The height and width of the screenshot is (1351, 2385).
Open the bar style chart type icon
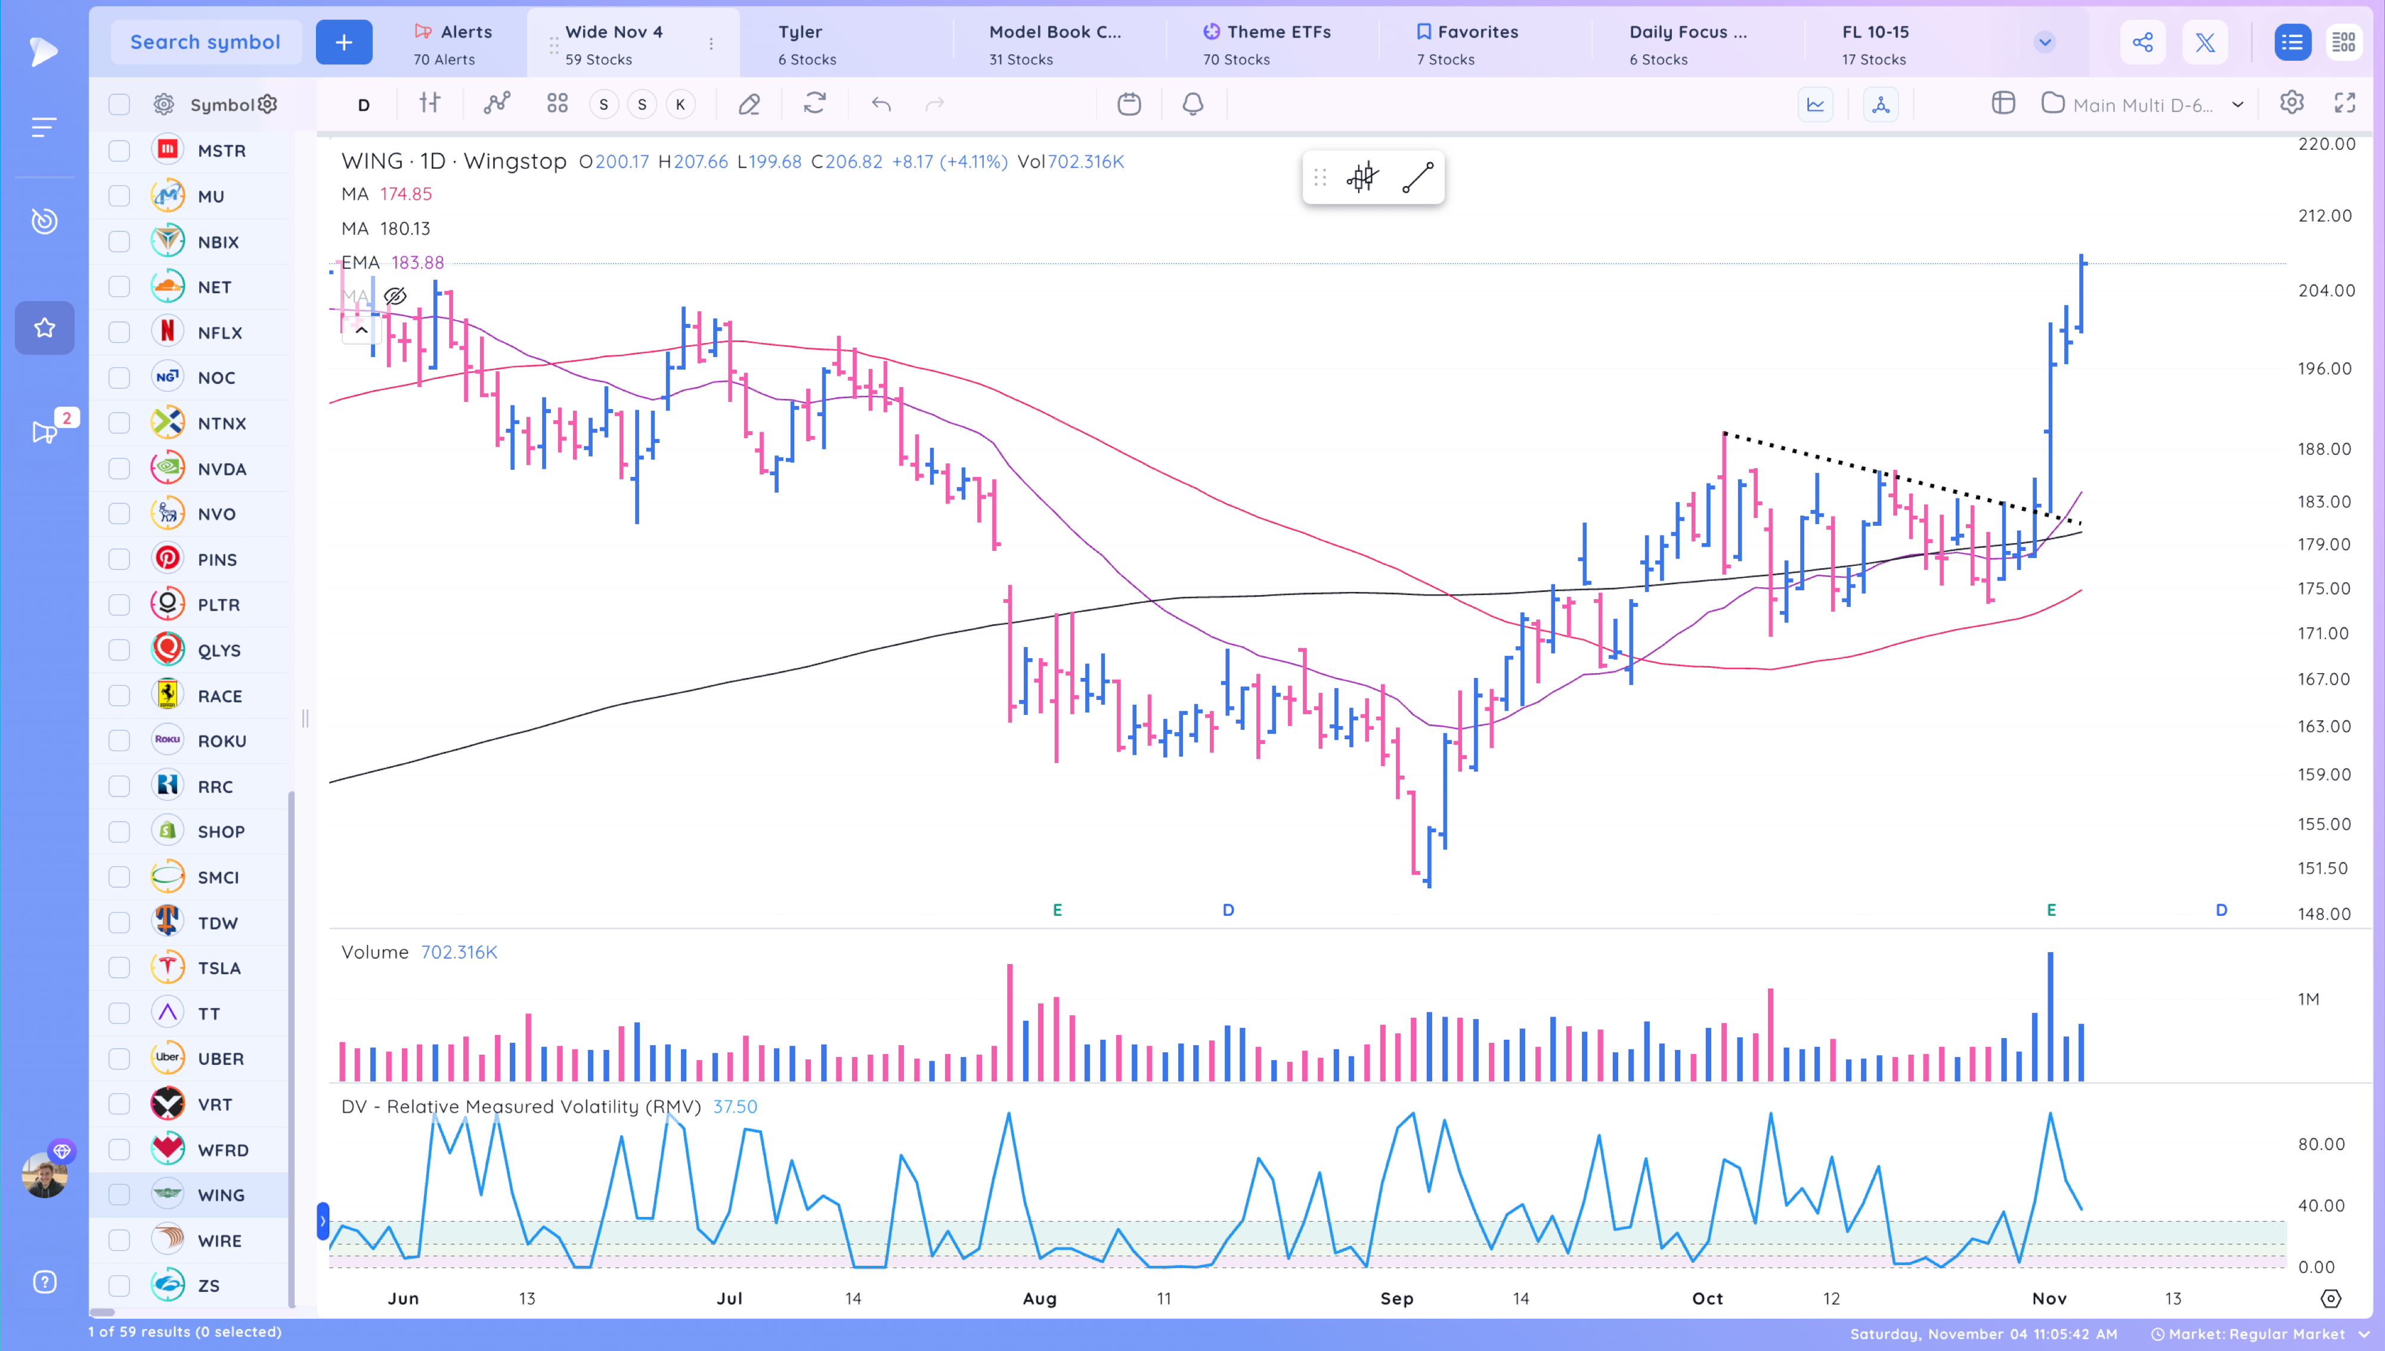(x=429, y=104)
